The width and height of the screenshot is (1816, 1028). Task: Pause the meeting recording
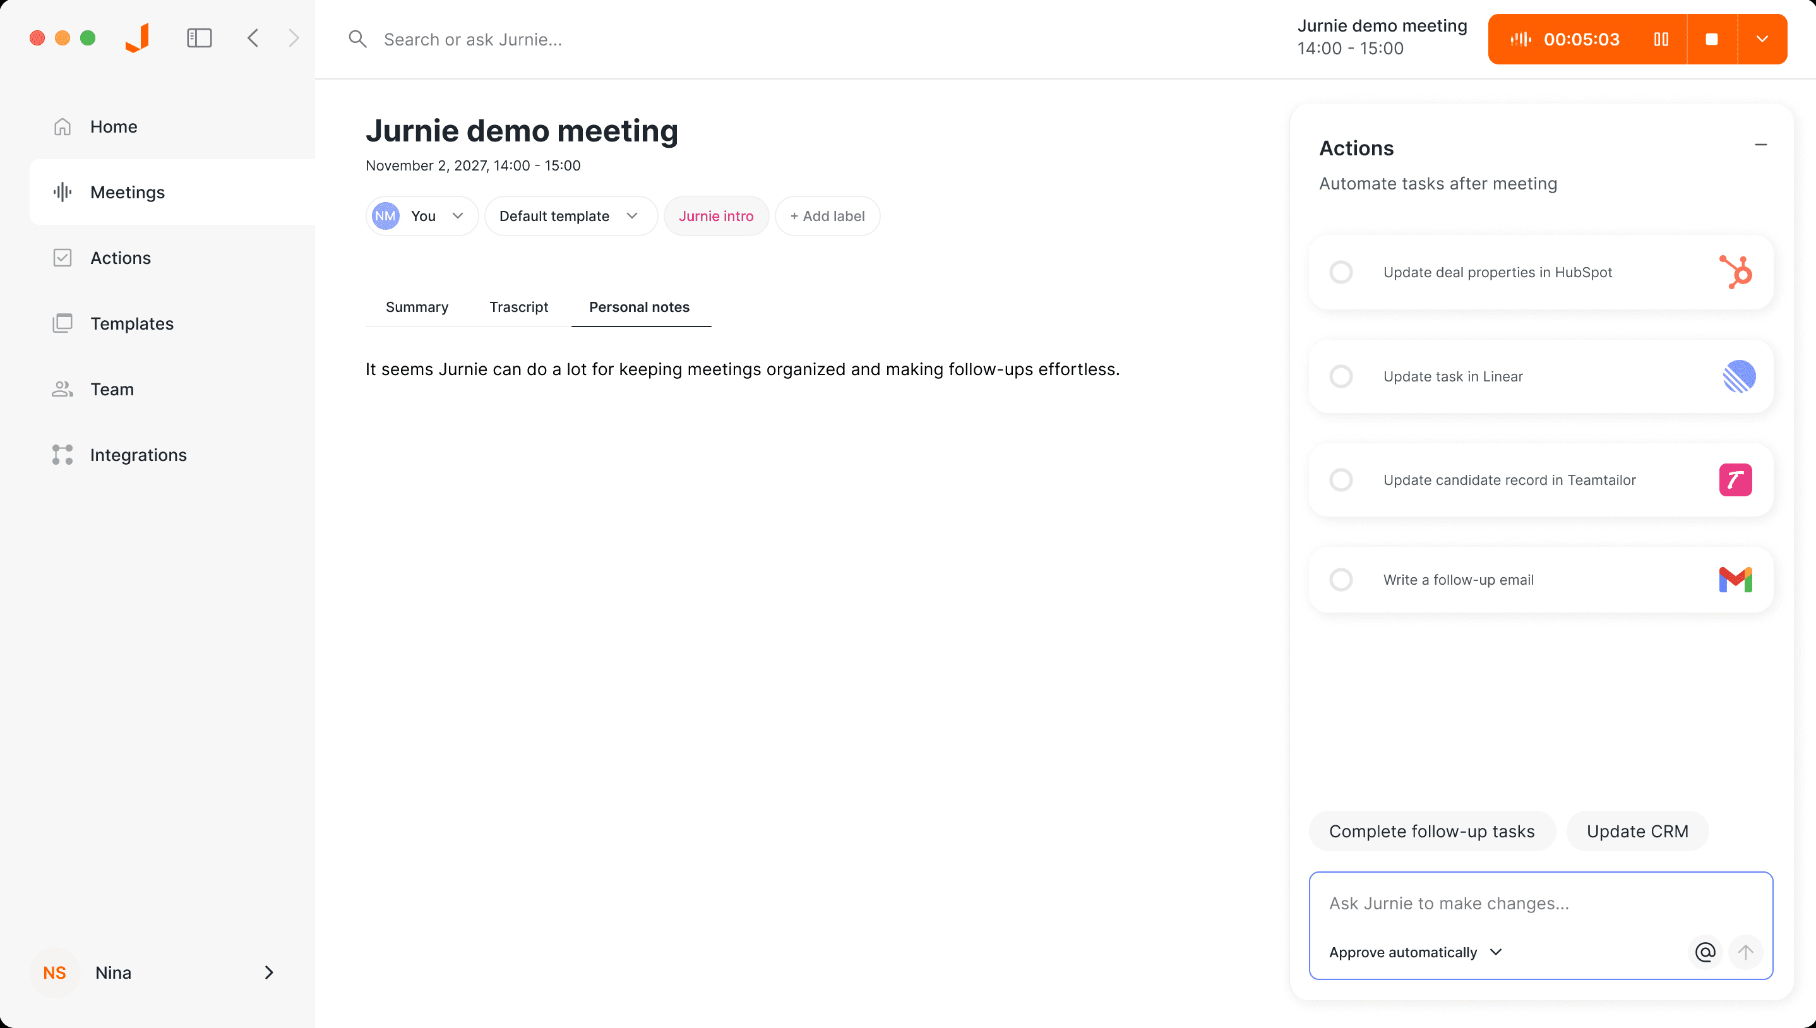[x=1661, y=40]
